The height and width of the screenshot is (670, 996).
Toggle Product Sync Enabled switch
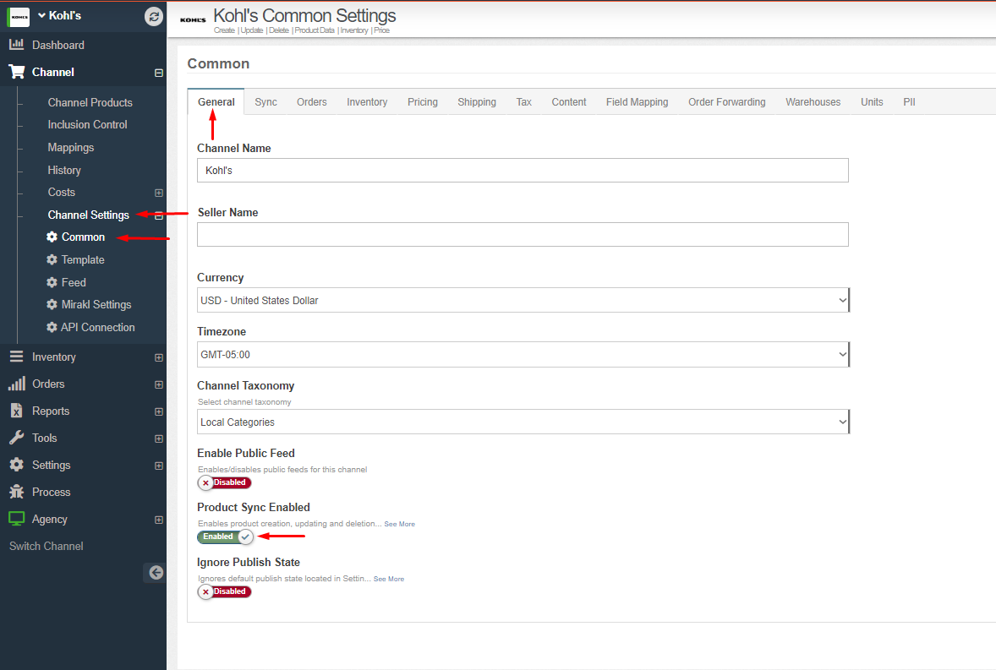226,537
